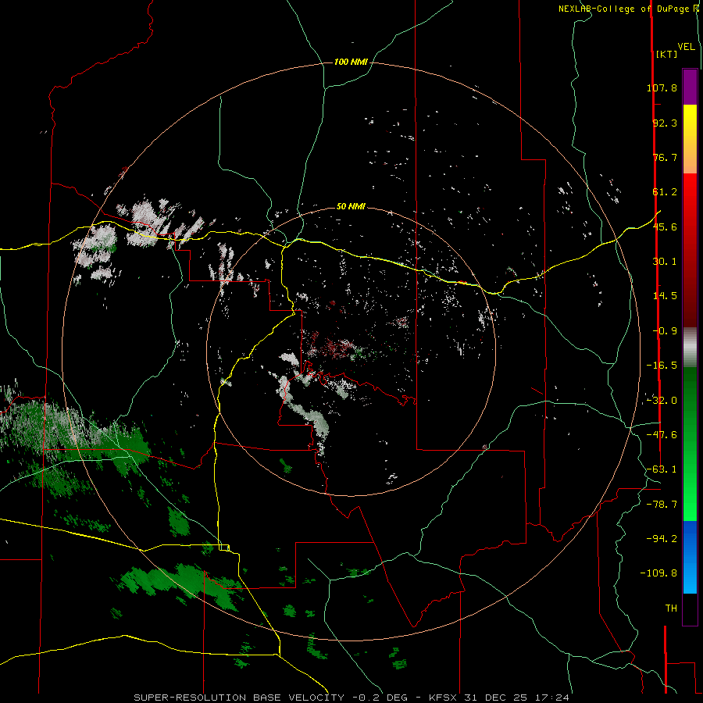703x703 pixels.
Task: Click the 45.6 velocity scale value
Action: [665, 227]
